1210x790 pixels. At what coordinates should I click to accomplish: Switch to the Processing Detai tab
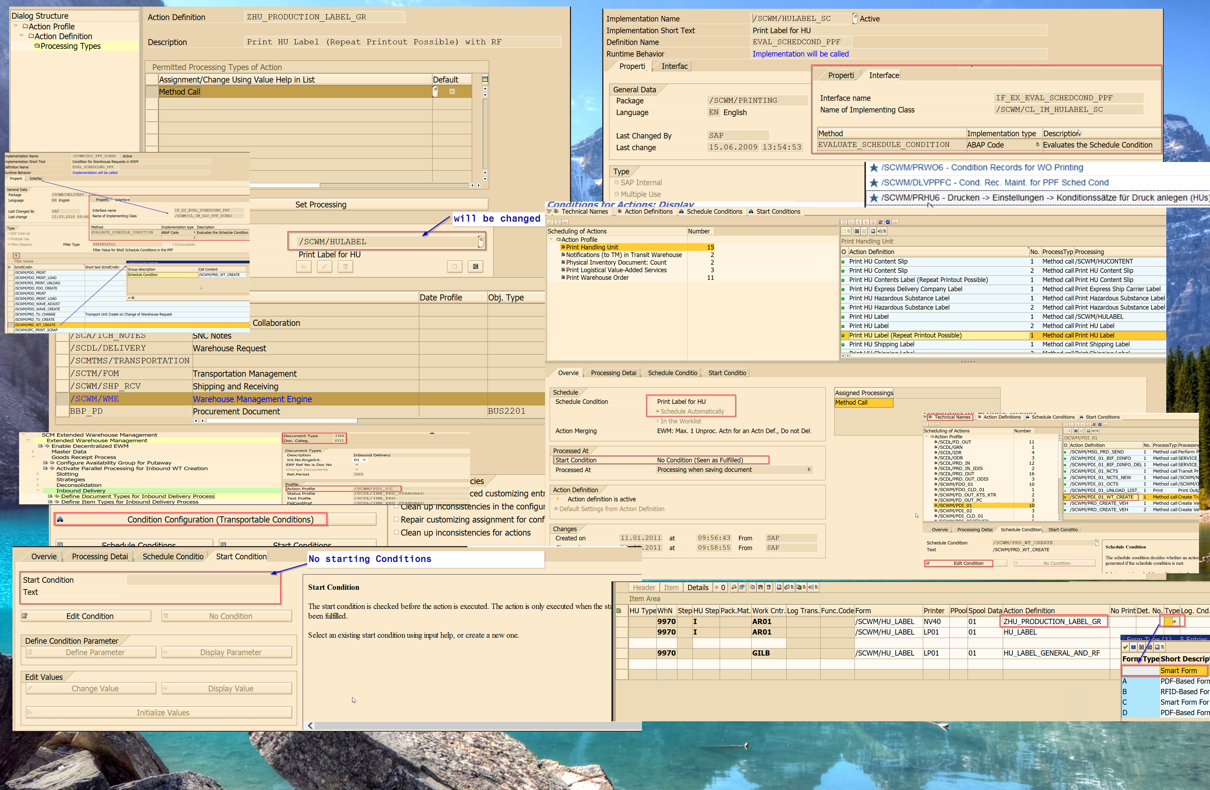click(x=613, y=373)
